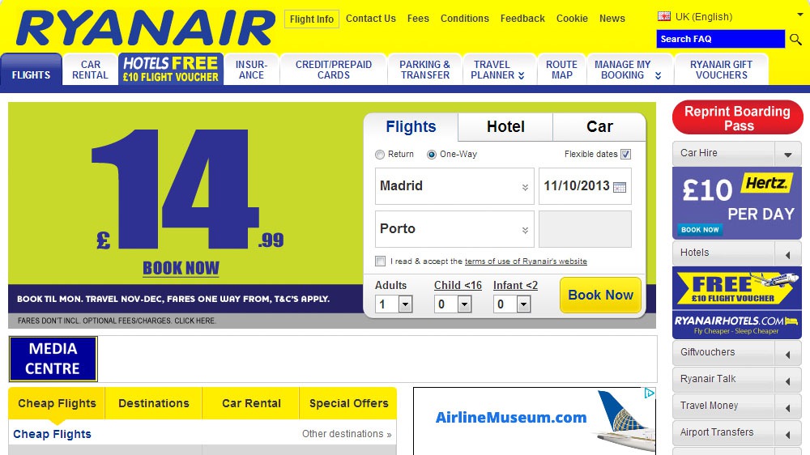Image resolution: width=810 pixels, height=455 pixels.
Task: Open the Conditions link
Action: coord(464,19)
